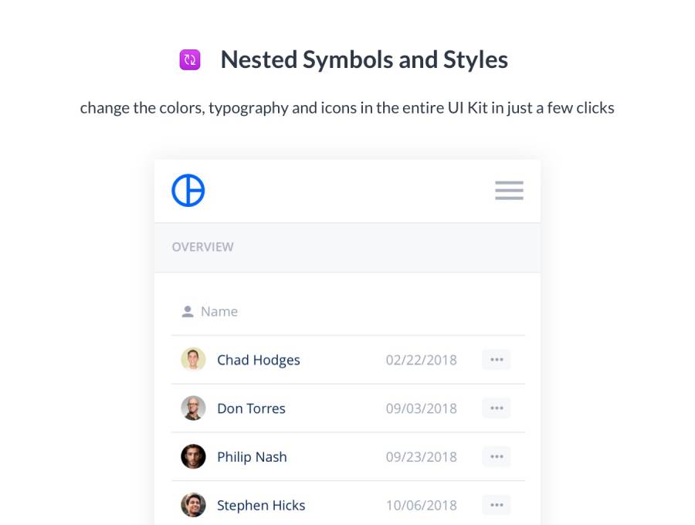The width and height of the screenshot is (695, 525).
Task: Click Don Torres' avatar
Action: (x=193, y=408)
